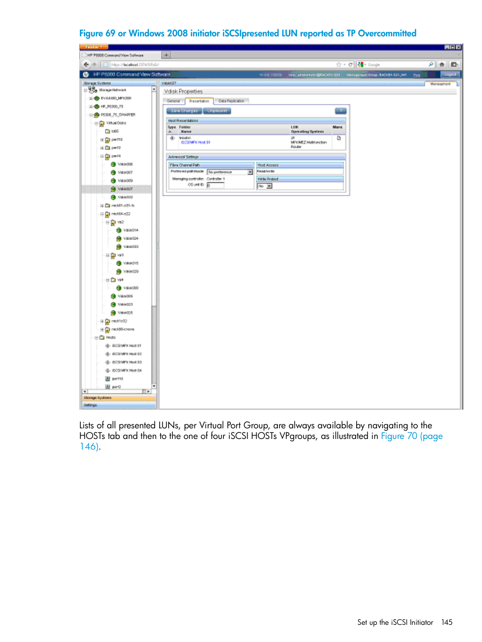Image resolution: width=482 pixels, height=642 pixels.
Task: Click the question mark help button
Action: pos(341,111)
